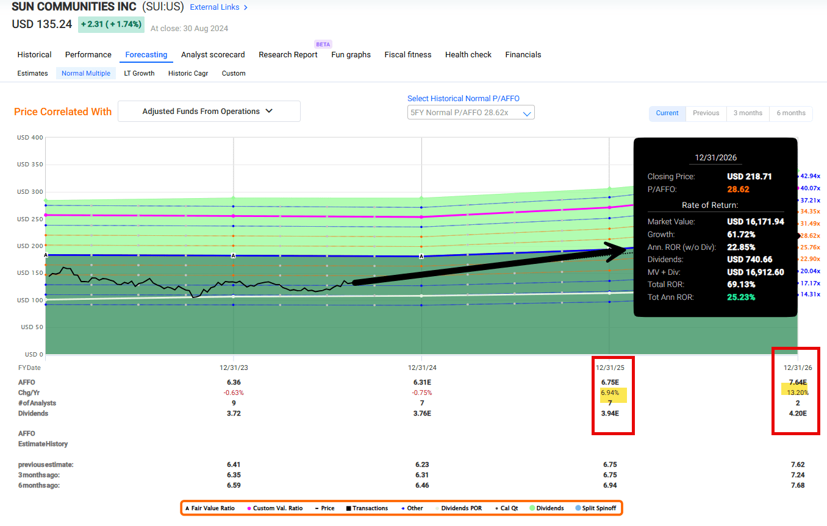This screenshot has height=526, width=827.
Task: Open the Historical tab
Action: [34, 55]
